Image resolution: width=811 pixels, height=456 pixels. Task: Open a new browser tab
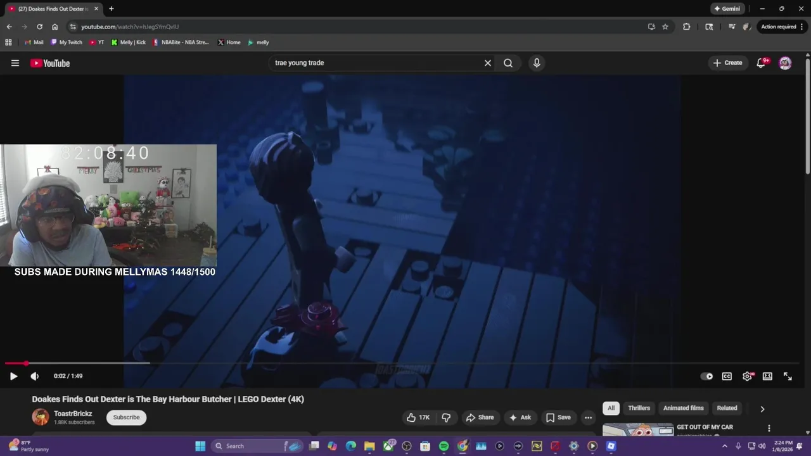point(112,9)
